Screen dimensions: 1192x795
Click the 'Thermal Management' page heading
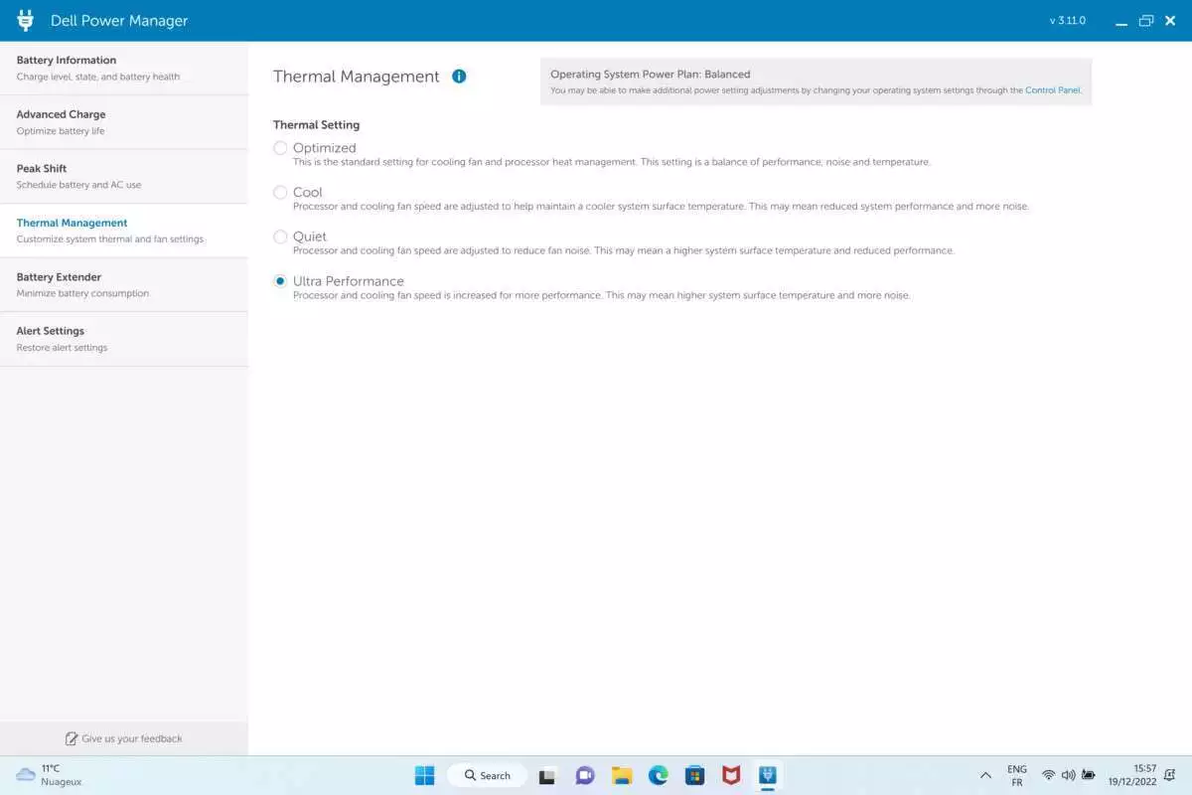click(357, 77)
